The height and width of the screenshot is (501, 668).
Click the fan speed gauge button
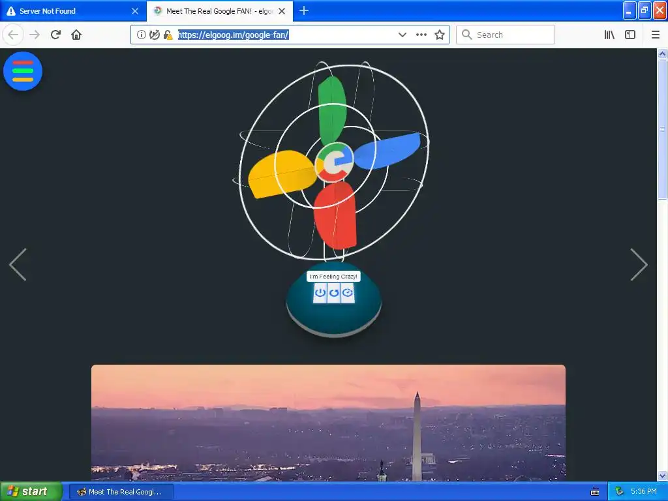pos(348,293)
